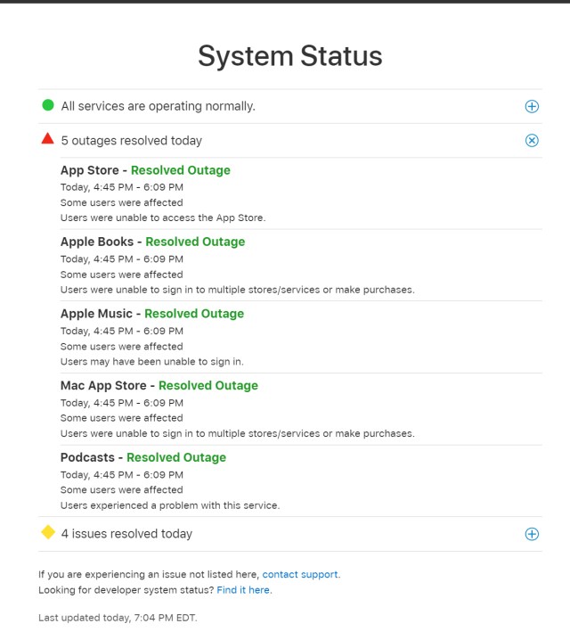The image size is (570, 640).
Task: Collapse the 5 outages resolved today section
Action: pyautogui.click(x=532, y=141)
